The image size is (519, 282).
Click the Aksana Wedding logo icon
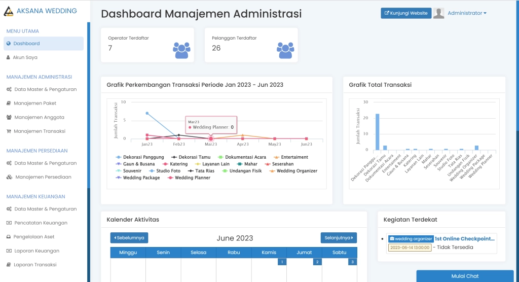click(9, 11)
